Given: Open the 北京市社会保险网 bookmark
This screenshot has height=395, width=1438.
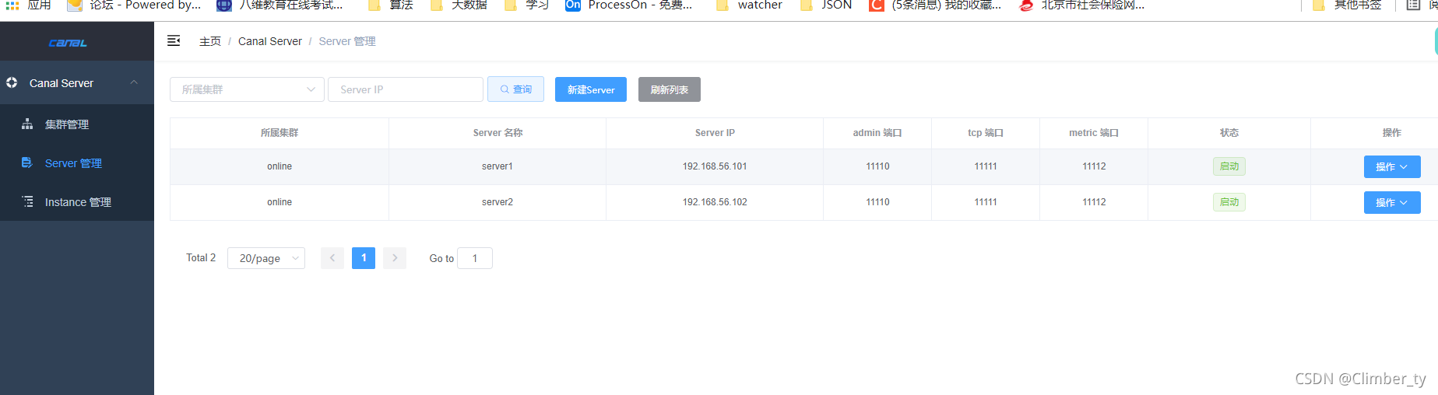Looking at the screenshot, I should 1082,5.
